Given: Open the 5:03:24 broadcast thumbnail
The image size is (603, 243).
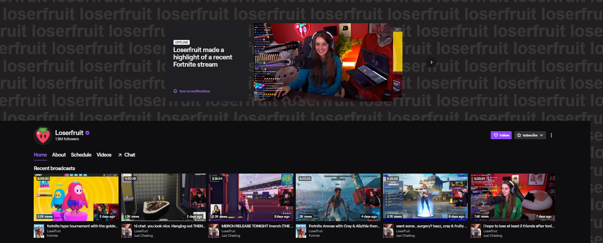Looking at the screenshot, I should coord(513,197).
